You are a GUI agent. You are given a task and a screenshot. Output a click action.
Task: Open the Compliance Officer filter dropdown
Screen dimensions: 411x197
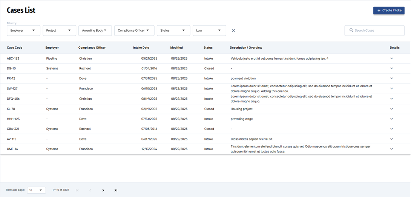134,31
